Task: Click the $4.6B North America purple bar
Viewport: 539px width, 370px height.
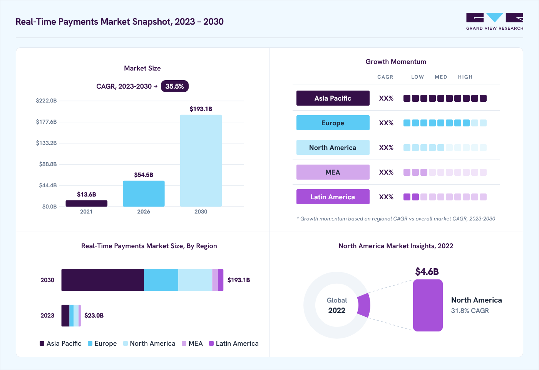Action: click(428, 305)
